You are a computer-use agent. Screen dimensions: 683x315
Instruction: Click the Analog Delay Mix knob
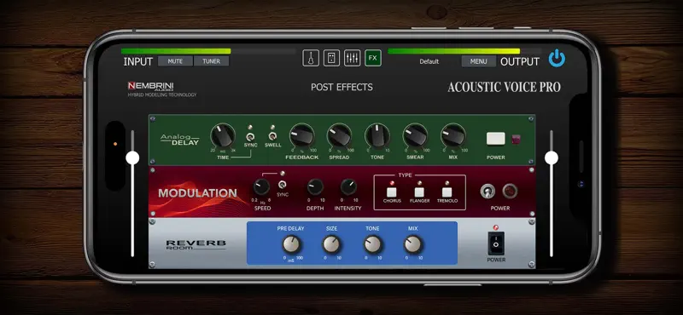453,135
